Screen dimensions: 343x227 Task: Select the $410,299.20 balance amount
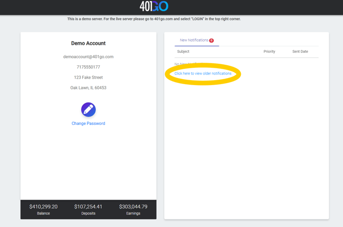[43, 207]
